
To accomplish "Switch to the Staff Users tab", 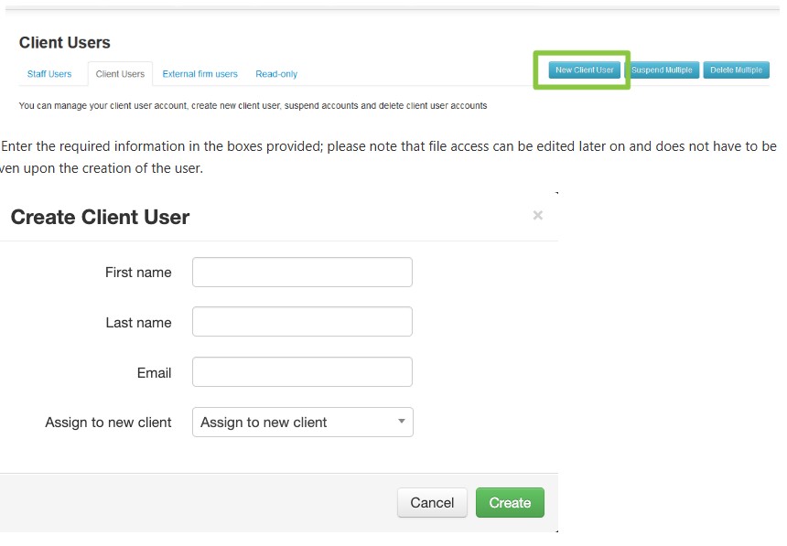I will tap(49, 74).
